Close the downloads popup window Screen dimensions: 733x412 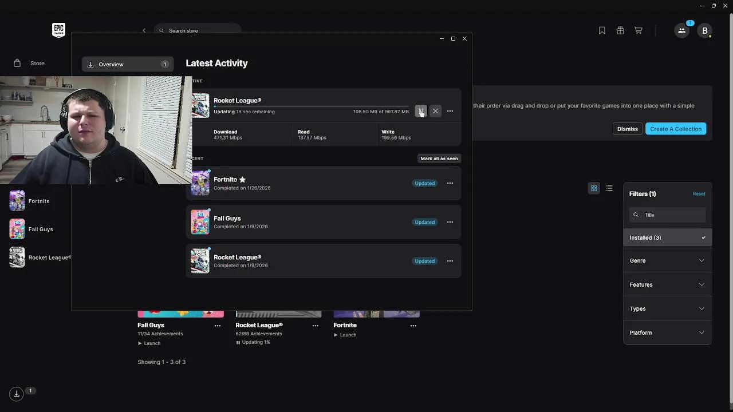(x=464, y=38)
